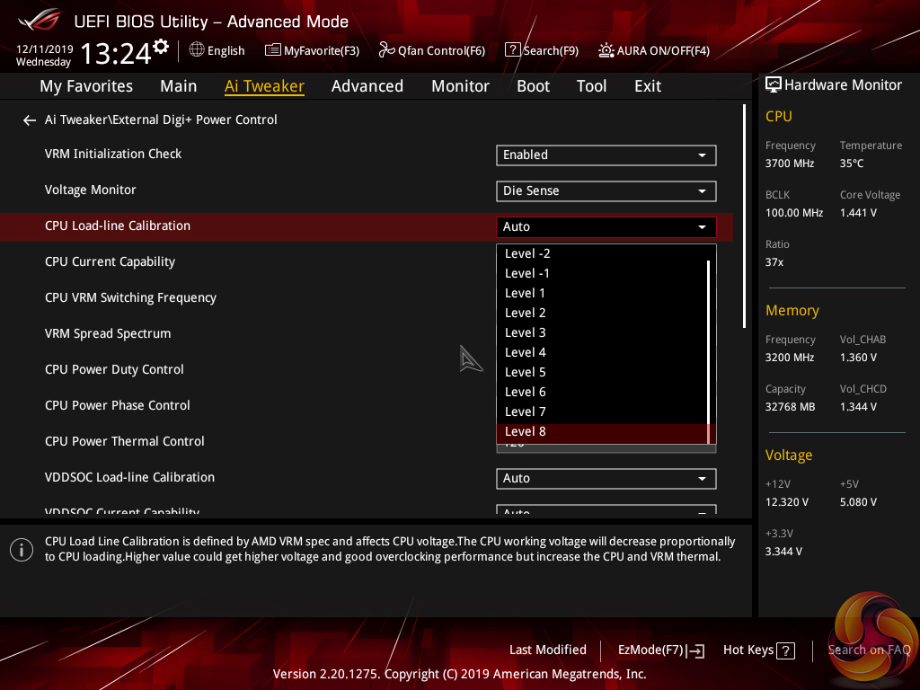The width and height of the screenshot is (920, 690).
Task: Choose Level -2 in the dropdown list
Action: pos(527,253)
